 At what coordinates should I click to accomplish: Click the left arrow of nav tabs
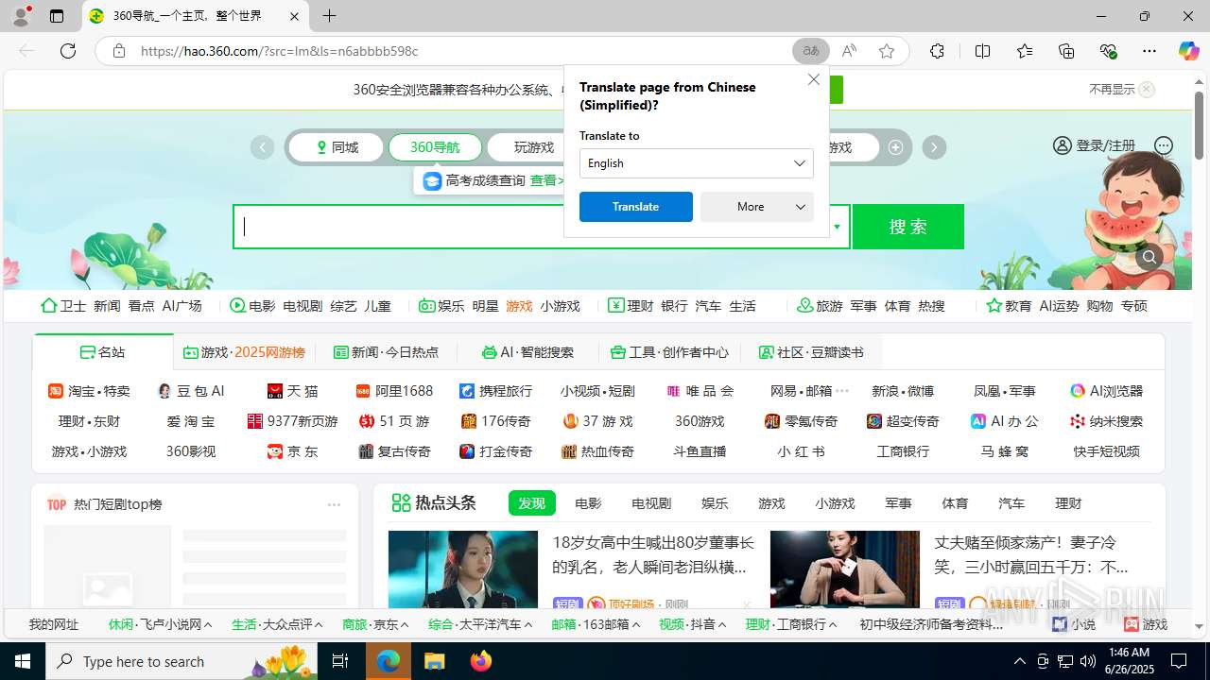tap(262, 147)
